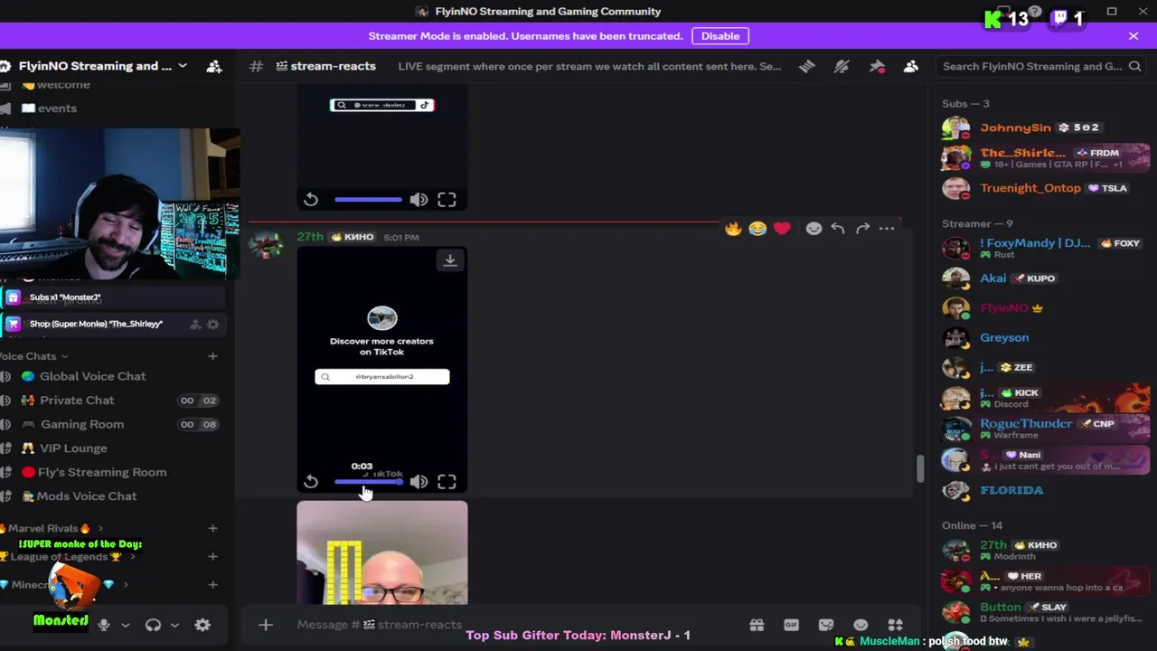1157x651 pixels.
Task: Open the sticker picker
Action: coord(825,625)
